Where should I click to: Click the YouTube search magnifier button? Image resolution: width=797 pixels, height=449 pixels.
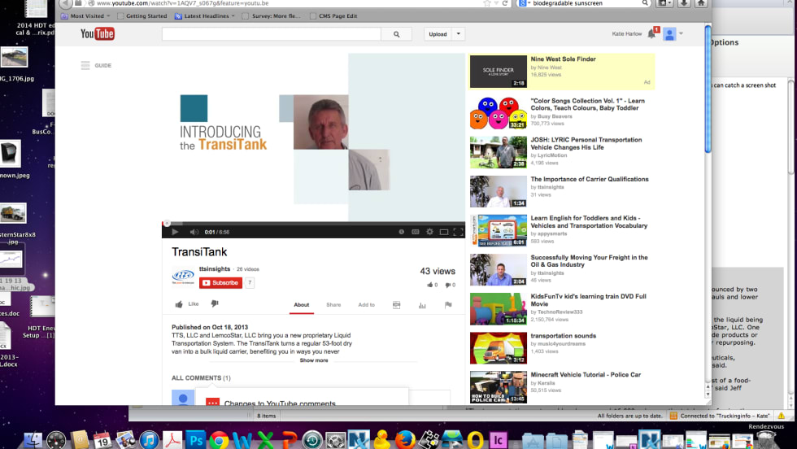click(x=397, y=34)
